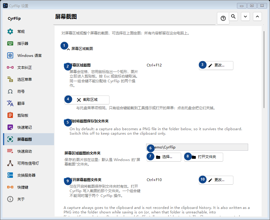Viewport: 270px width, 220px height.
Task: Click the down chevron button in header
Action: pos(245,16)
